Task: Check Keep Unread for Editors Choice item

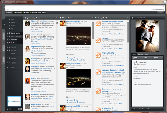Action: 102,32
